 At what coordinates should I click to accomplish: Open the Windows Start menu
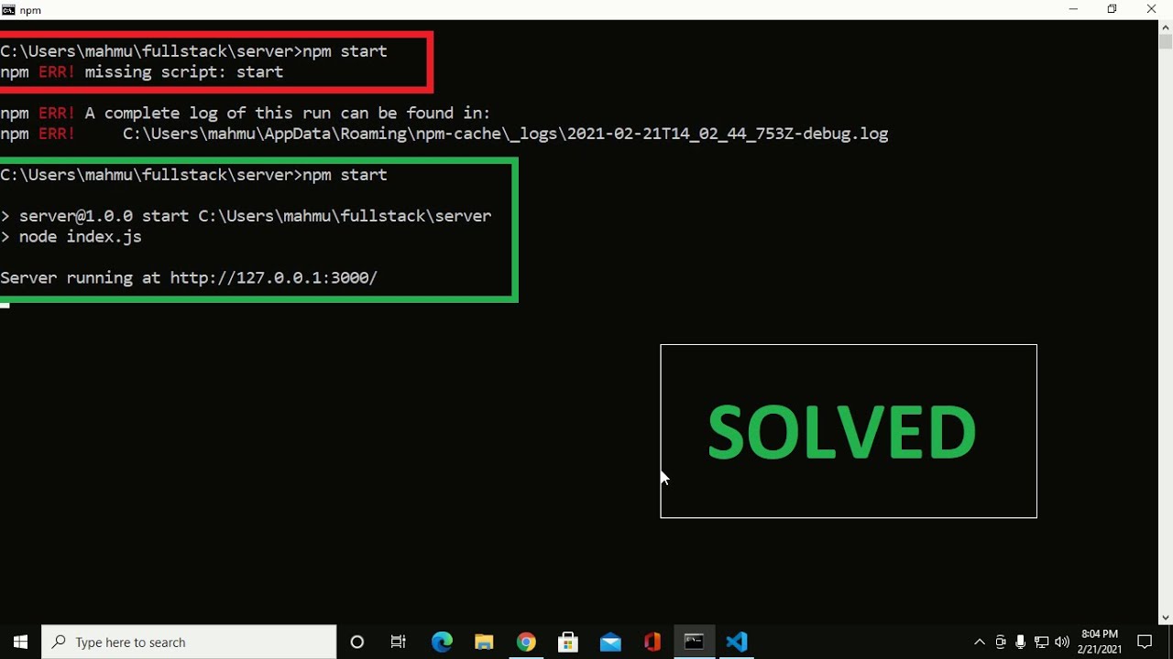[20, 642]
